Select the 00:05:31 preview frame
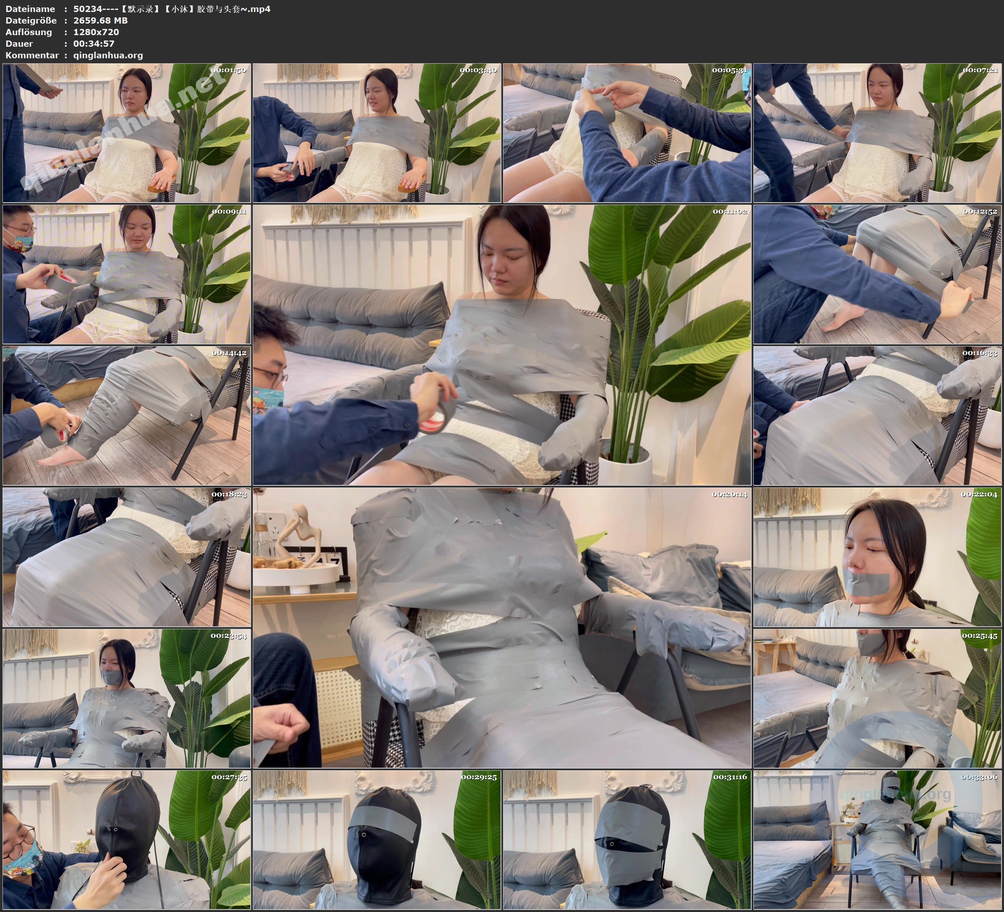1004x912 pixels. pos(627,132)
